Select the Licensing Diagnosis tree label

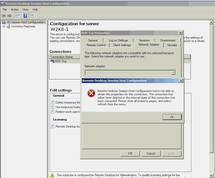(x=23, y=26)
